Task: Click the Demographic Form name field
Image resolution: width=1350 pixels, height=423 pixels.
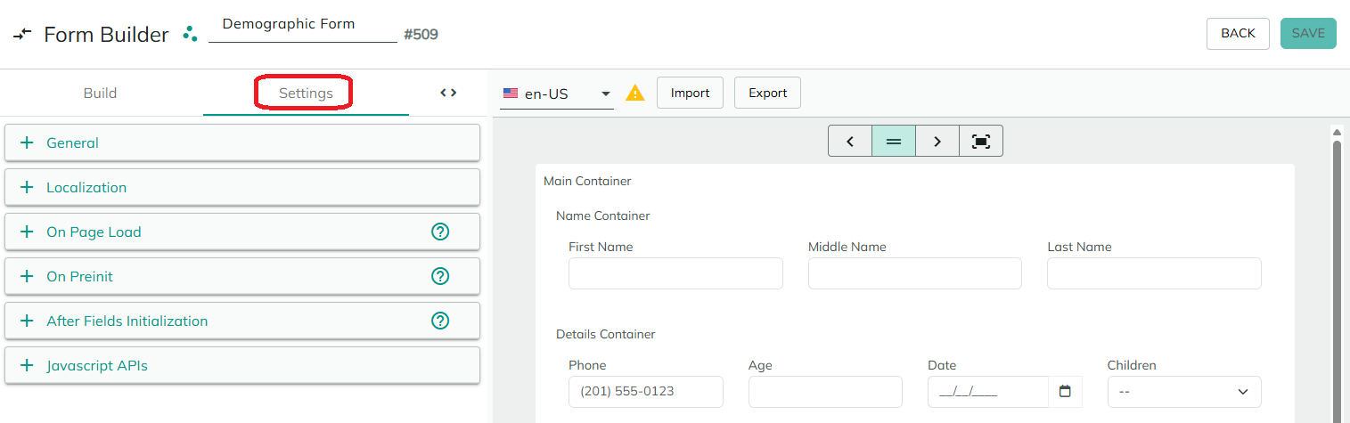Action: point(303,26)
